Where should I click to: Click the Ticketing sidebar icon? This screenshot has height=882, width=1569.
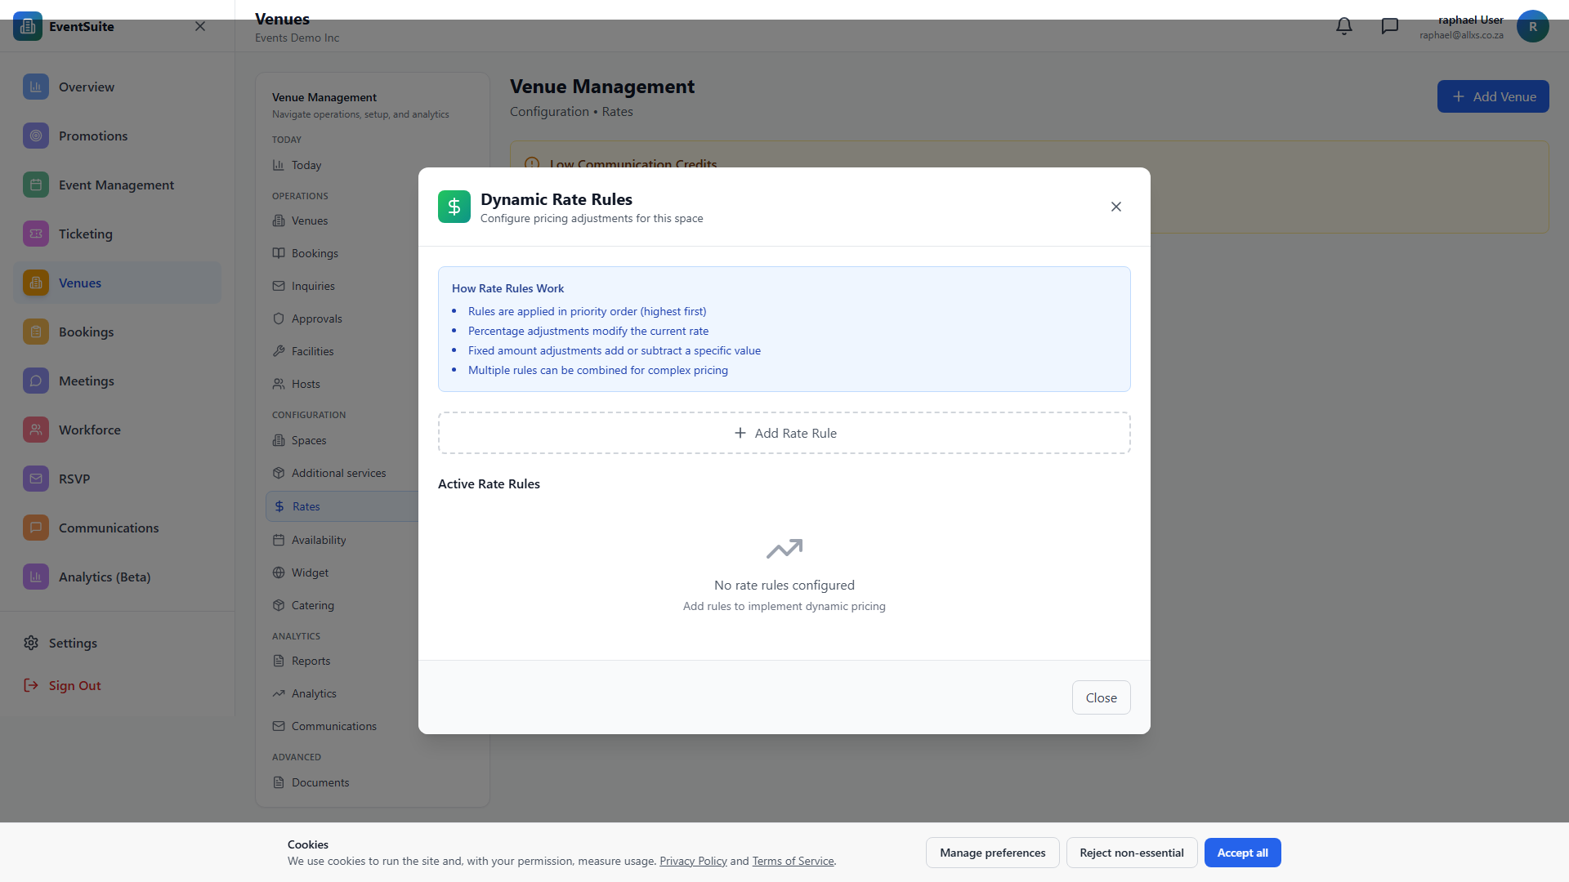pyautogui.click(x=36, y=234)
